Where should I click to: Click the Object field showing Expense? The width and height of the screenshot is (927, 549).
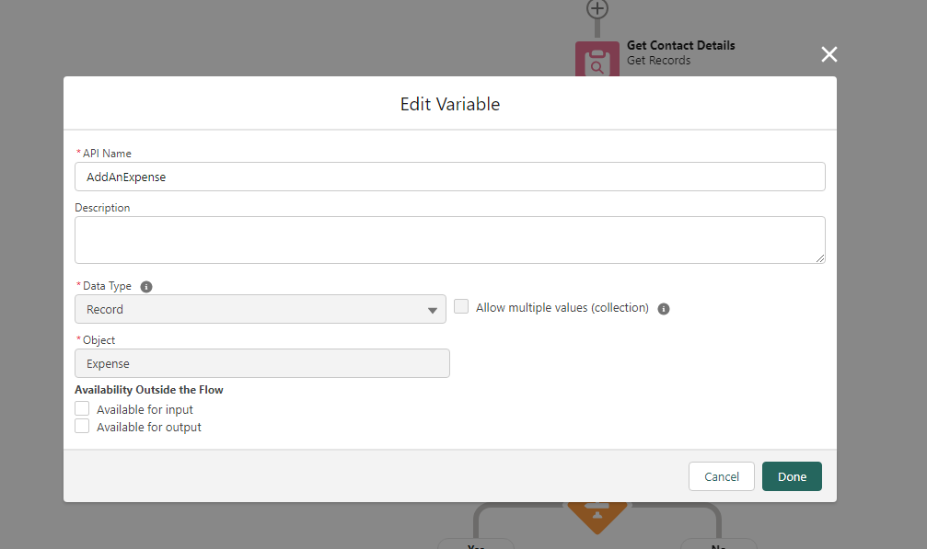[262, 363]
